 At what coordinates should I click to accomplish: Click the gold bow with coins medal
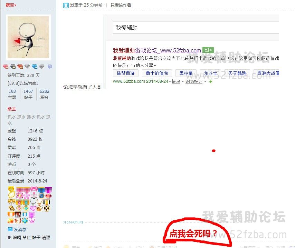tap(11, 205)
